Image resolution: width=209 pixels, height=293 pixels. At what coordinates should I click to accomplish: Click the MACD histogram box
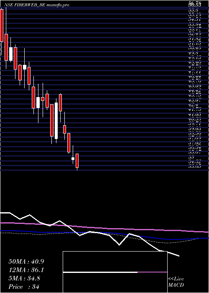[115, 272]
